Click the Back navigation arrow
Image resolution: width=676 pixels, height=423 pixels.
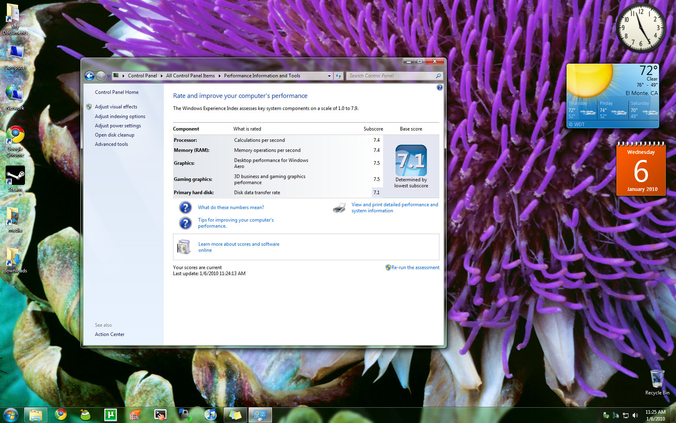(x=89, y=76)
